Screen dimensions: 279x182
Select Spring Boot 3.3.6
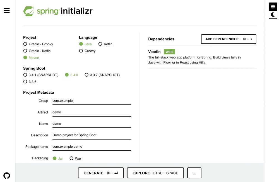tap(30, 82)
